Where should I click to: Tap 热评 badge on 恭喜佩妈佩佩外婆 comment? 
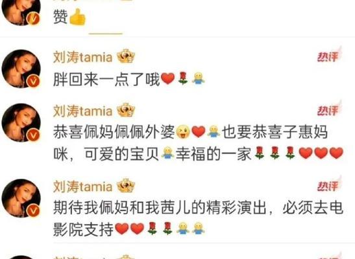point(328,109)
